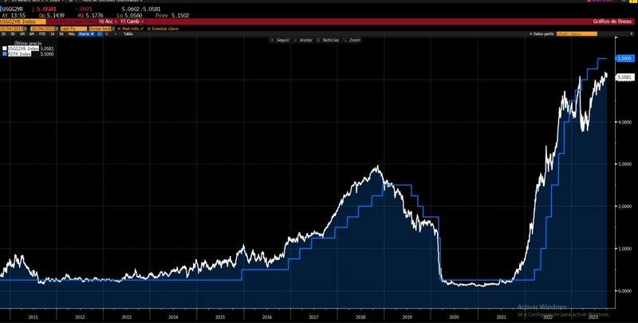
Task: Click the Tabla view button
Action: pos(126,34)
